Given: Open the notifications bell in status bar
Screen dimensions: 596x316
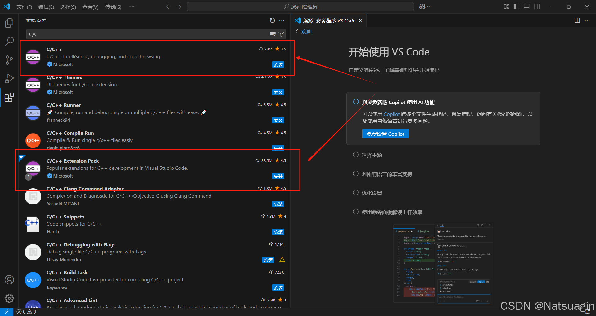Looking at the screenshot, I should [x=587, y=312].
